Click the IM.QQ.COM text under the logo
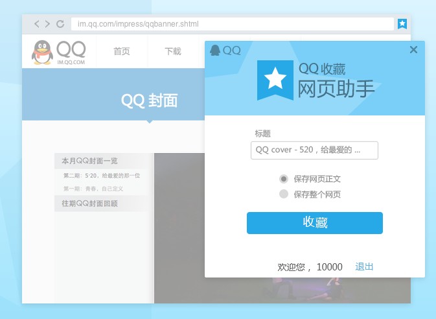Viewport: 436px width, 319px height. 71,62
